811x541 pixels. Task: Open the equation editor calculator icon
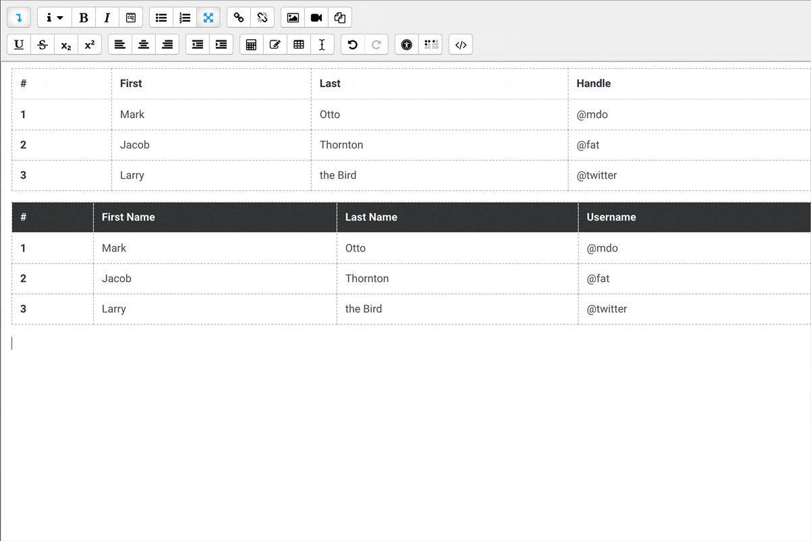tap(252, 45)
